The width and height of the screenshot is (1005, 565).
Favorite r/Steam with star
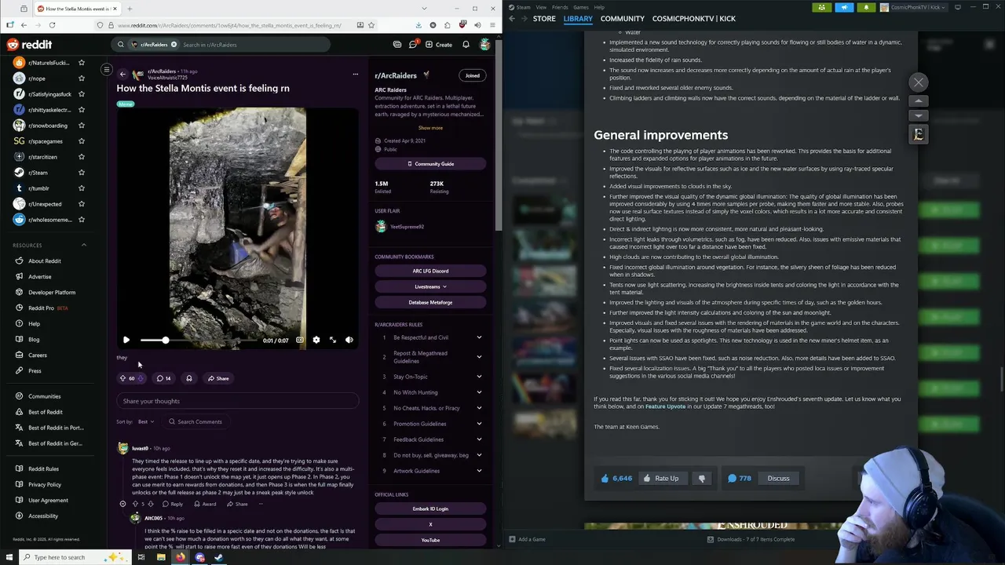(81, 173)
